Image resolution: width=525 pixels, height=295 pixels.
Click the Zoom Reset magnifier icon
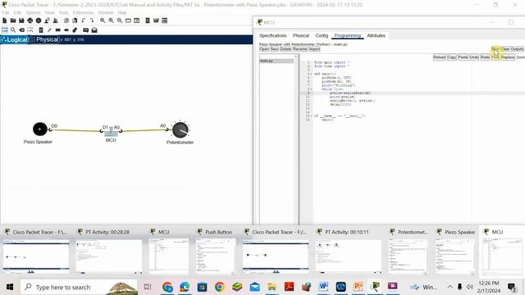(112, 20)
